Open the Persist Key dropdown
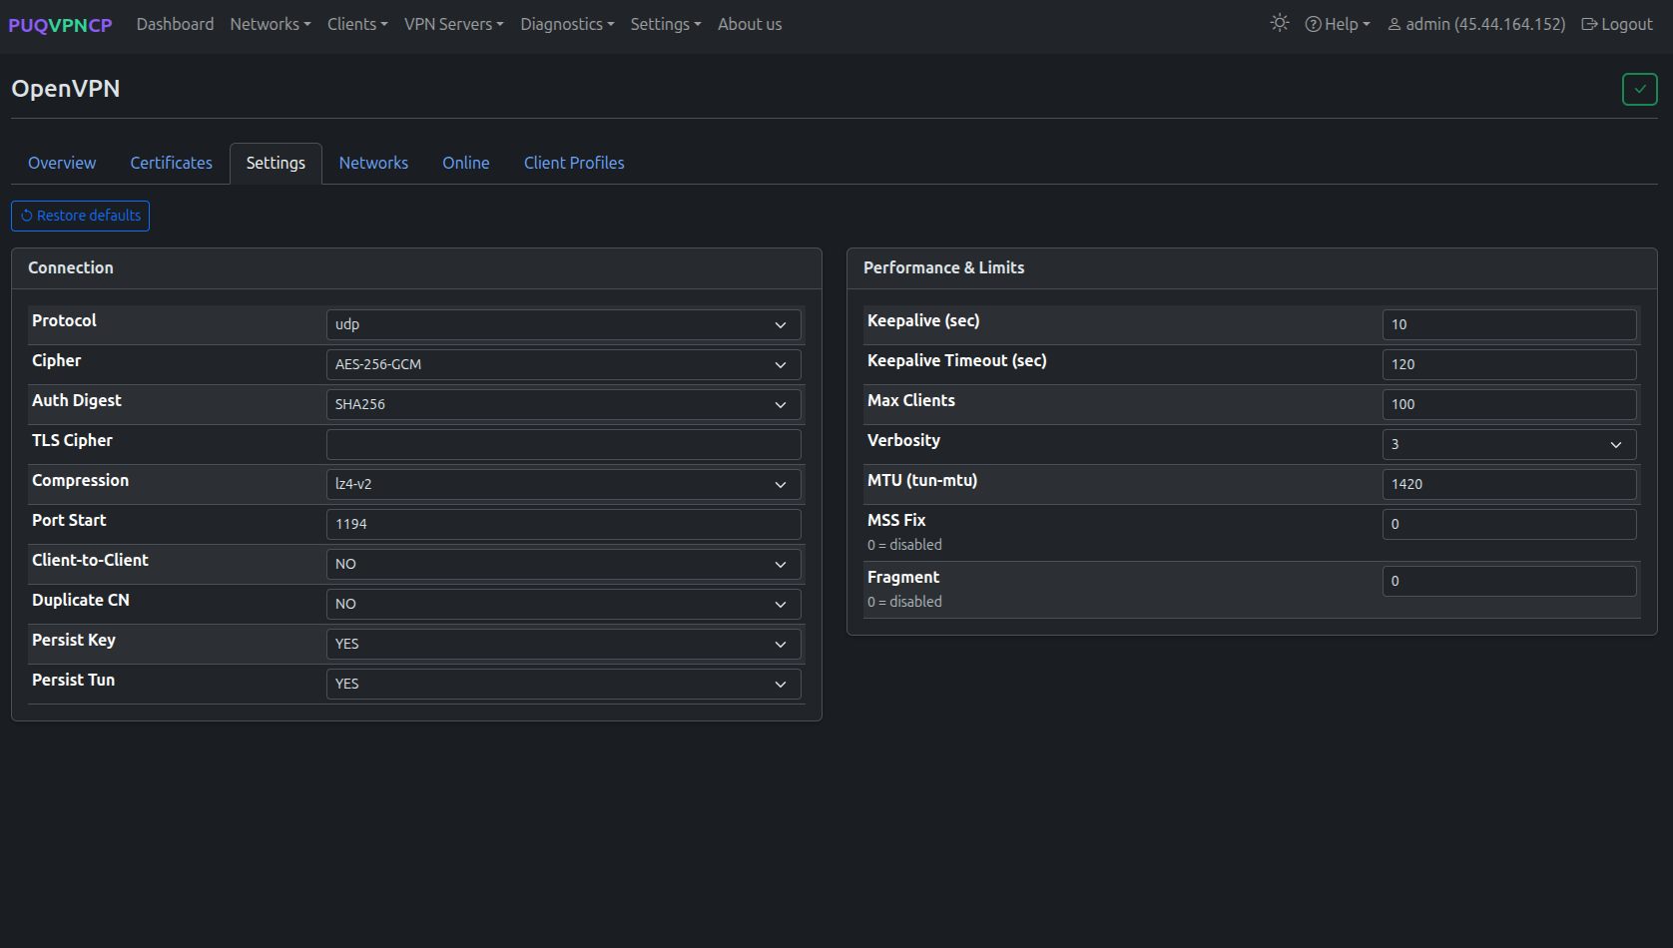The image size is (1673, 948). tap(563, 644)
